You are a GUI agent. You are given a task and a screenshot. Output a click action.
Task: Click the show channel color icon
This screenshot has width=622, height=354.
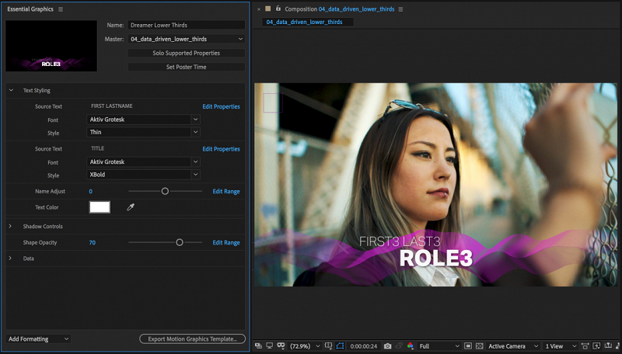tap(410, 345)
